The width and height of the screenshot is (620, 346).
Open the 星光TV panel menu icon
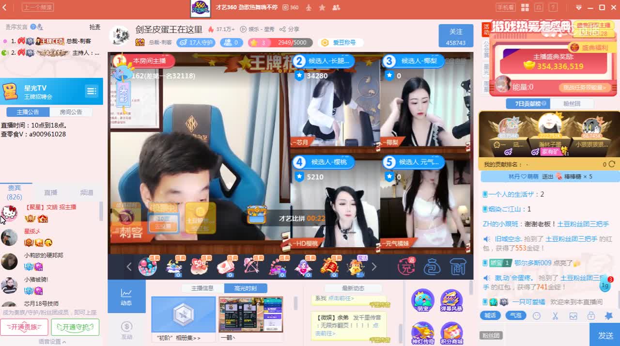tap(91, 91)
